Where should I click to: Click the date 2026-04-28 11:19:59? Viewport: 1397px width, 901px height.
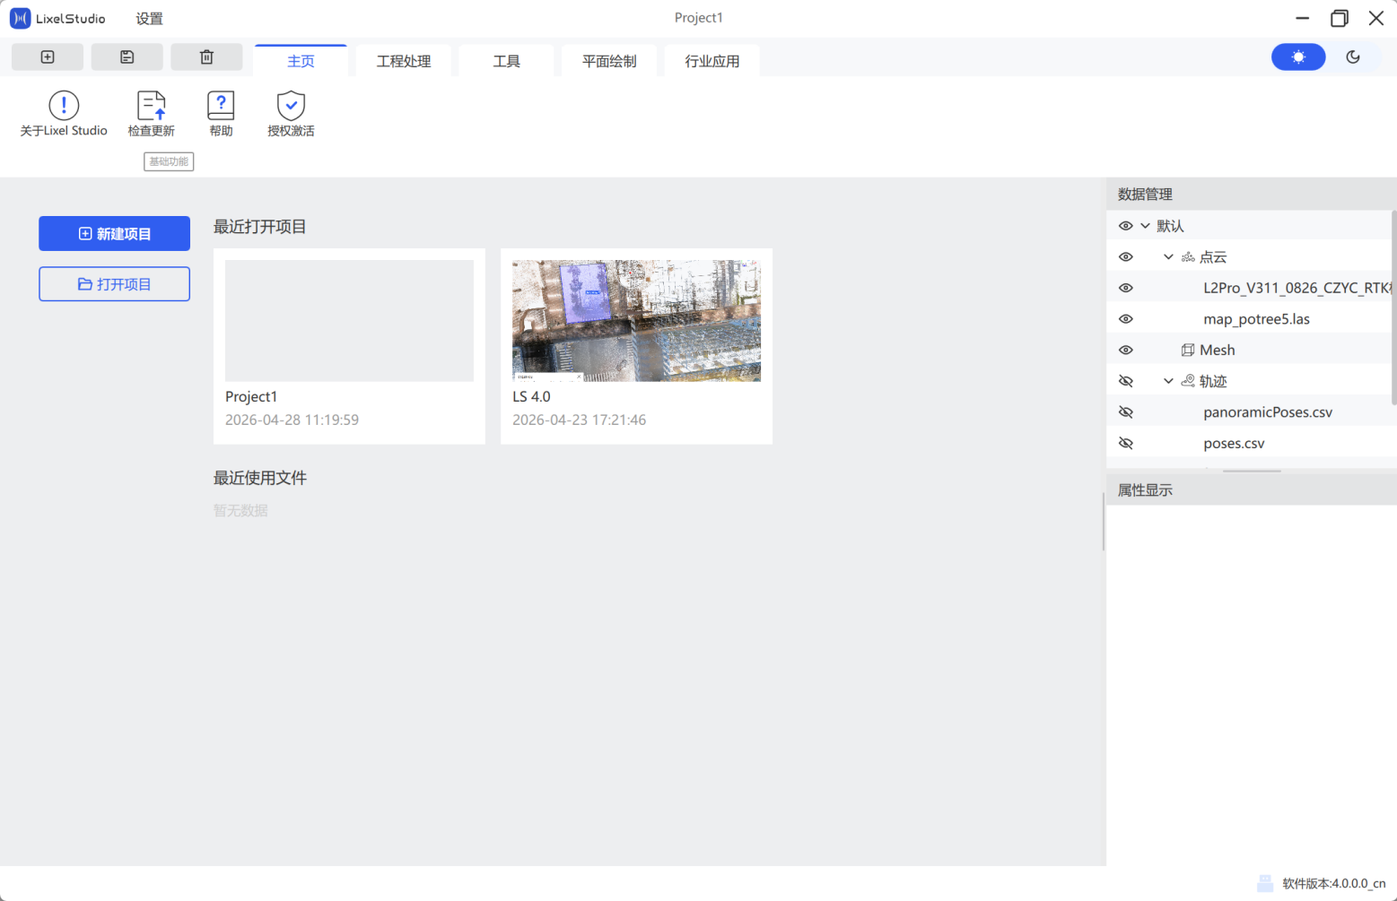click(292, 420)
